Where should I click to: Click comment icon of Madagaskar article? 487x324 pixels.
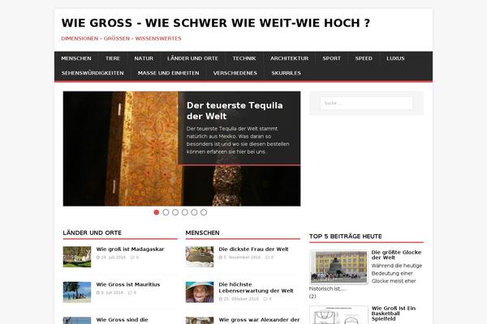132,258
